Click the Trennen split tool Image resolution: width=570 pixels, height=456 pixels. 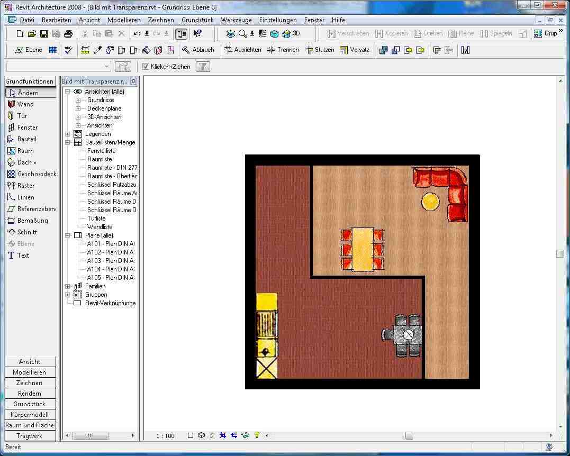(283, 50)
